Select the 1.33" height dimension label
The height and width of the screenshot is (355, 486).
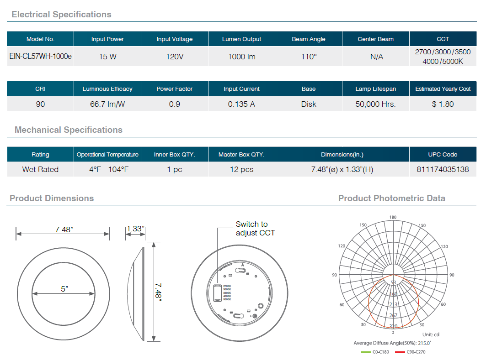[135, 229]
